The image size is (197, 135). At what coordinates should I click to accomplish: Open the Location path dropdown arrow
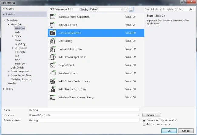coord(138,115)
